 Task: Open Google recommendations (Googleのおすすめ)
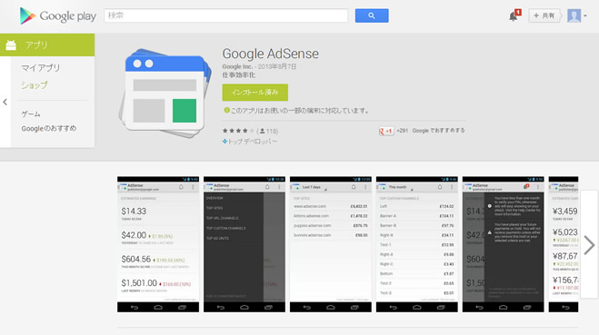click(x=49, y=128)
